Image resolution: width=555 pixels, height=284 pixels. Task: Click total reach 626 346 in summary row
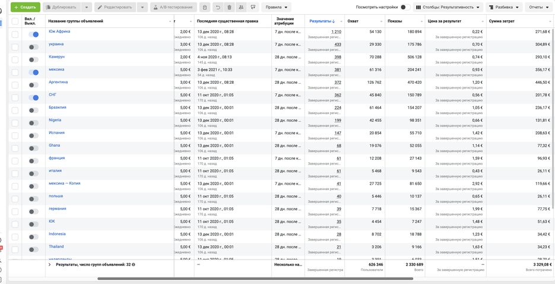375,264
